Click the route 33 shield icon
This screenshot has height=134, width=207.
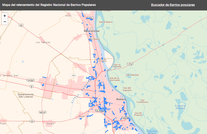pos(32,121)
